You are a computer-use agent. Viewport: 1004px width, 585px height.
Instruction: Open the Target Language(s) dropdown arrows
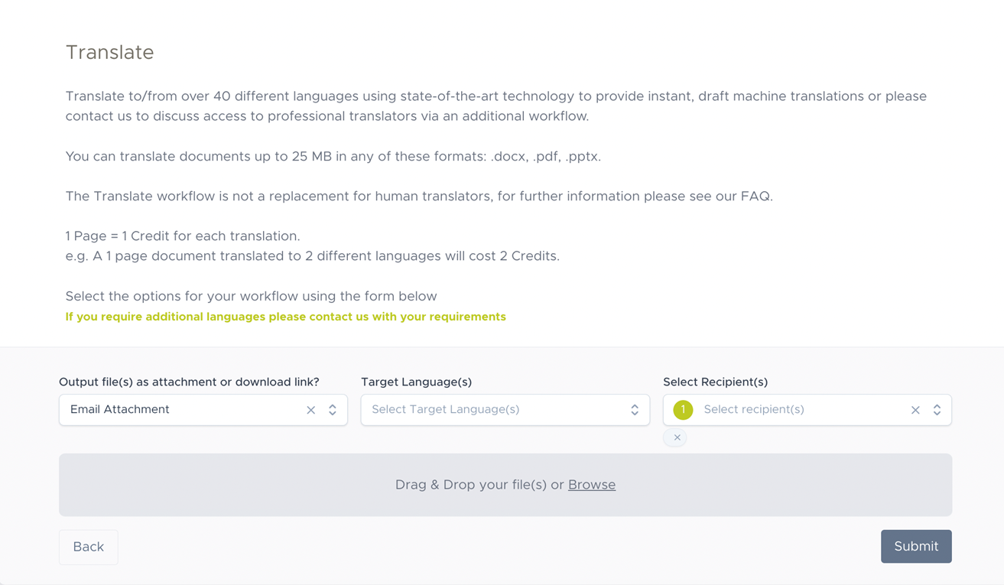pos(635,410)
